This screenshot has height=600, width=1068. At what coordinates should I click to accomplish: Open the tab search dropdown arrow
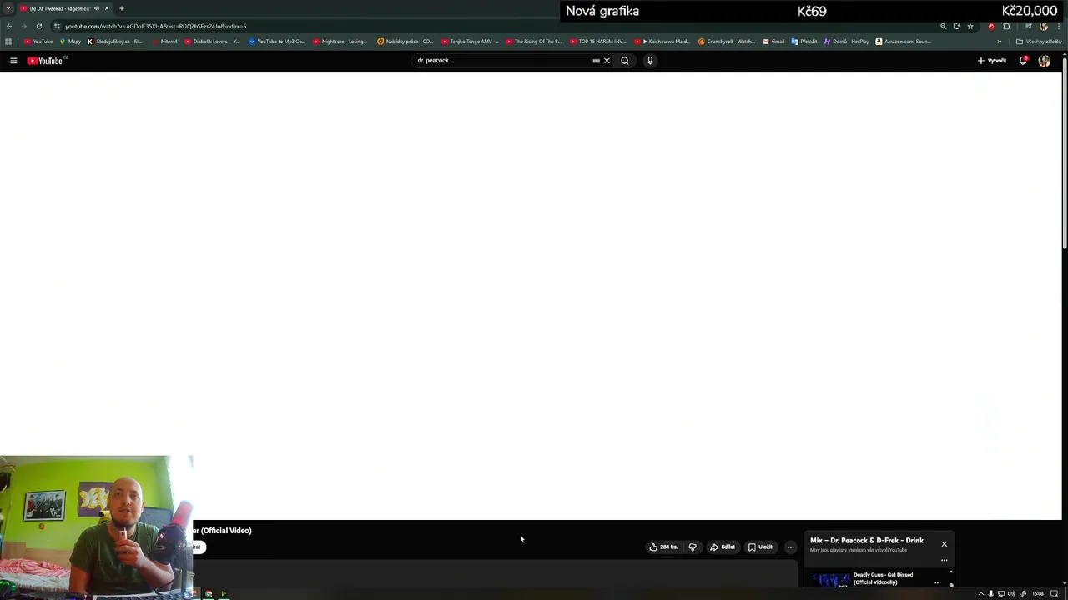tap(8, 8)
